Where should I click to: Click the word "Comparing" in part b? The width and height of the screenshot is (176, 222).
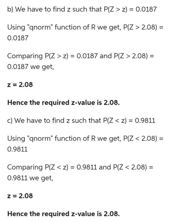tap(25, 56)
